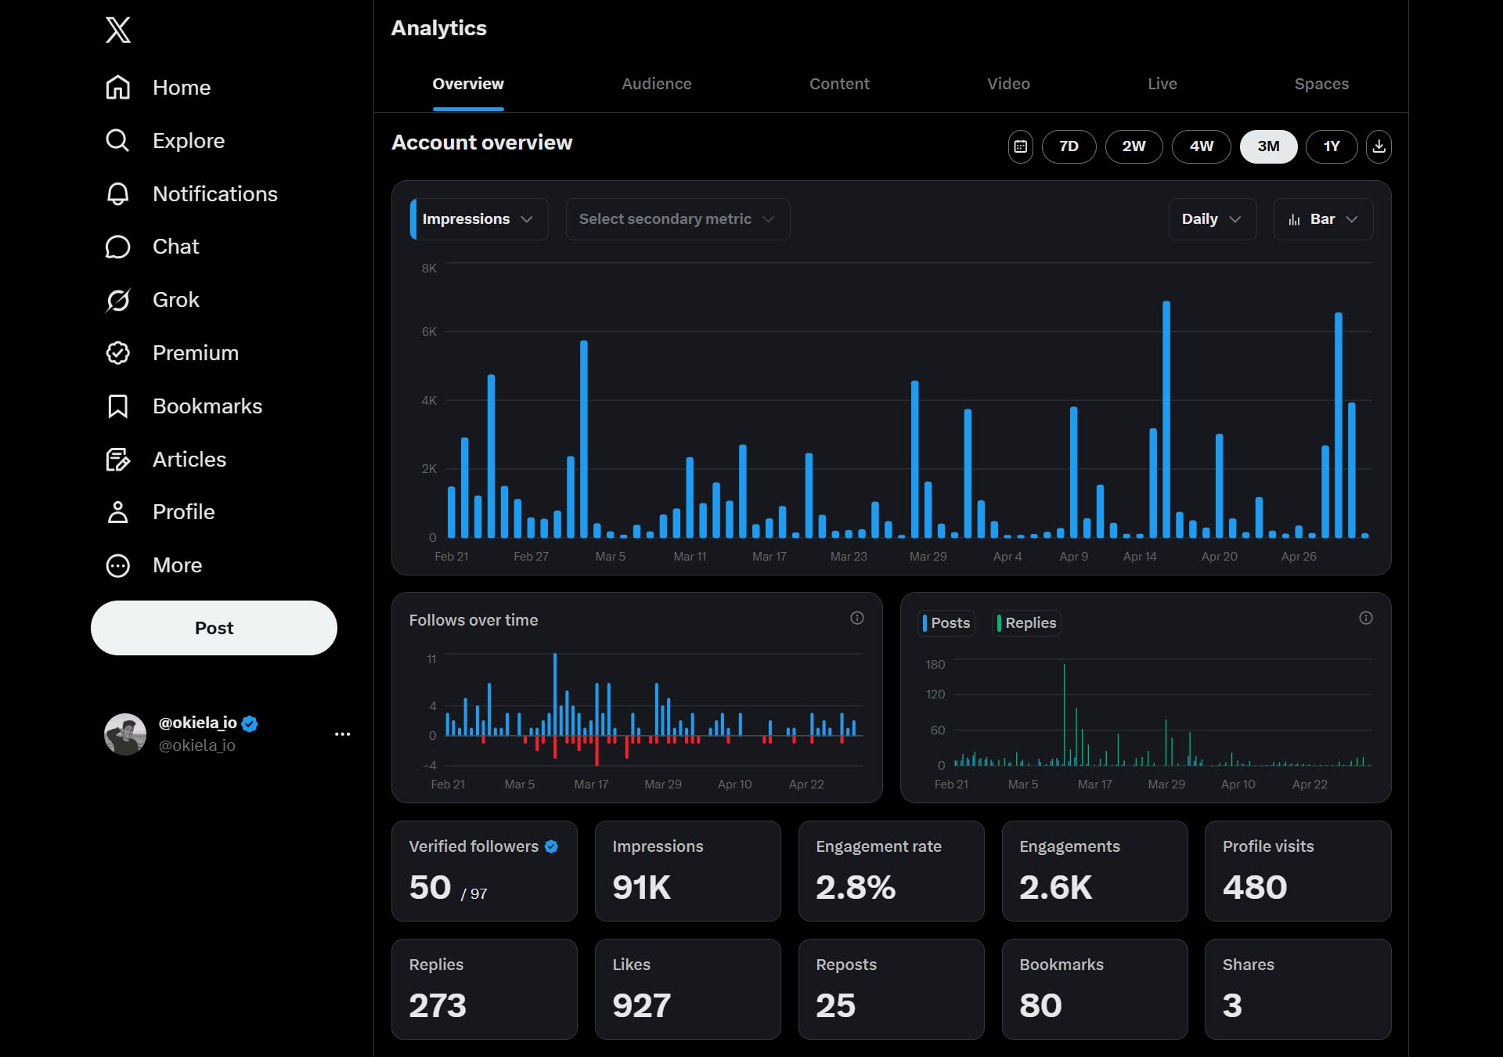
Task: Download analytics data with export icon
Action: pyautogui.click(x=1379, y=146)
